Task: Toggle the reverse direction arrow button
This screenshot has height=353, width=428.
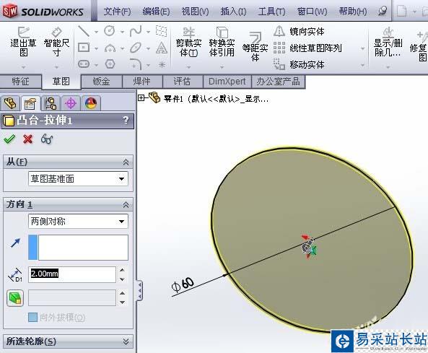Action: click(x=16, y=243)
